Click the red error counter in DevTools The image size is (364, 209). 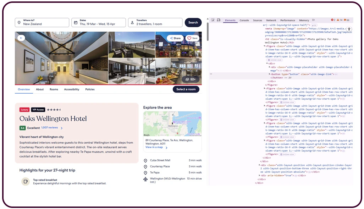[x=333, y=20]
